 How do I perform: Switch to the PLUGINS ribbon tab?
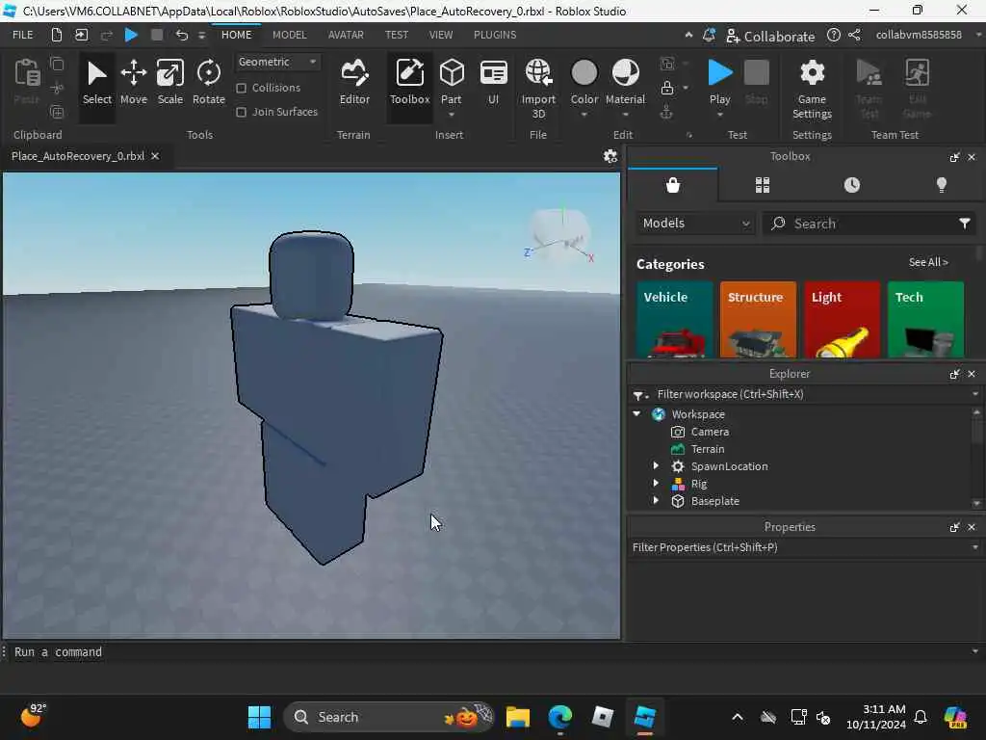(495, 35)
